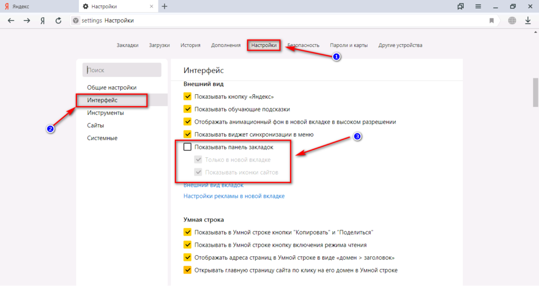Screen dimensions: 539x303
Task: Click the Внешний вид subheading
Action: point(204,84)
